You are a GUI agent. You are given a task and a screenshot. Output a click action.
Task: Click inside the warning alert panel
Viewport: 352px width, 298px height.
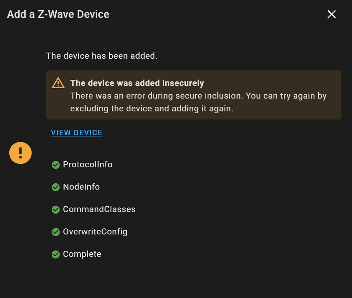pos(194,95)
